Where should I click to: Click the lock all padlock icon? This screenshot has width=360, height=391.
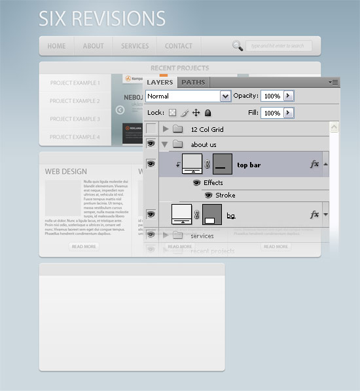point(207,113)
